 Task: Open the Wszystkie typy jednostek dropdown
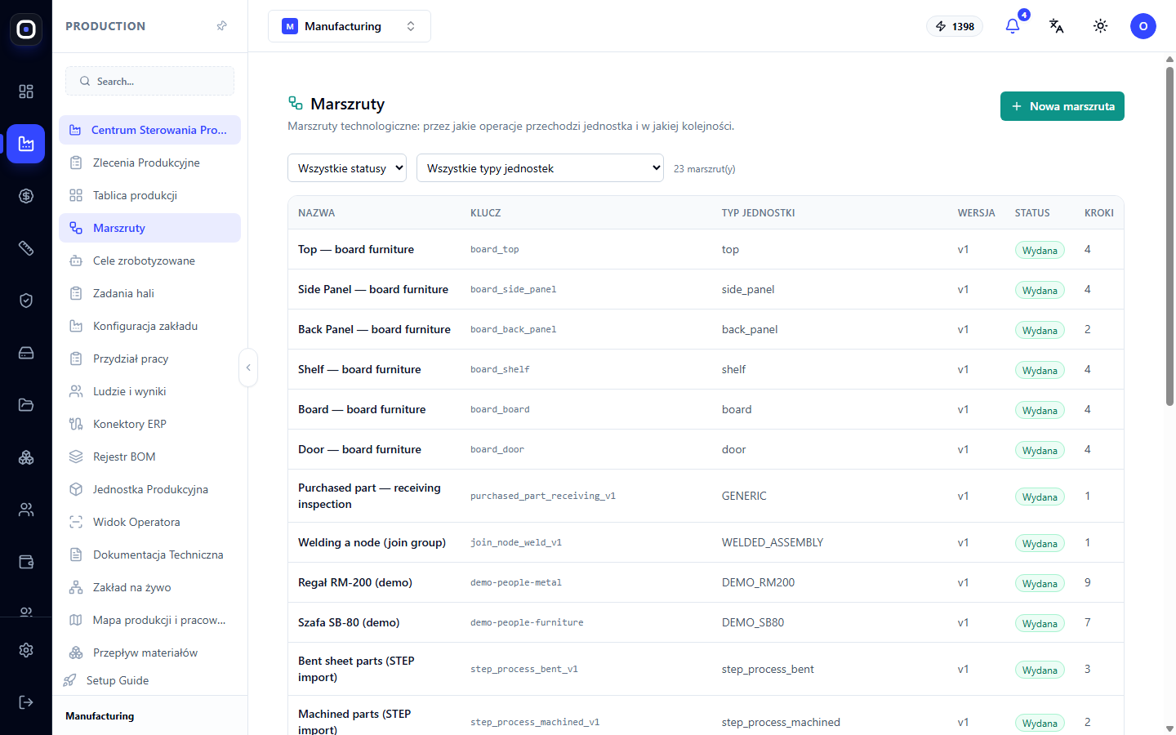click(x=540, y=168)
